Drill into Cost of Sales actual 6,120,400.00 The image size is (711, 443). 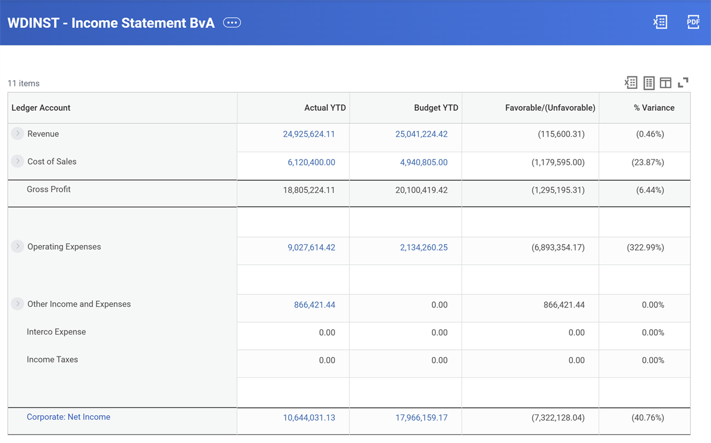(x=312, y=162)
